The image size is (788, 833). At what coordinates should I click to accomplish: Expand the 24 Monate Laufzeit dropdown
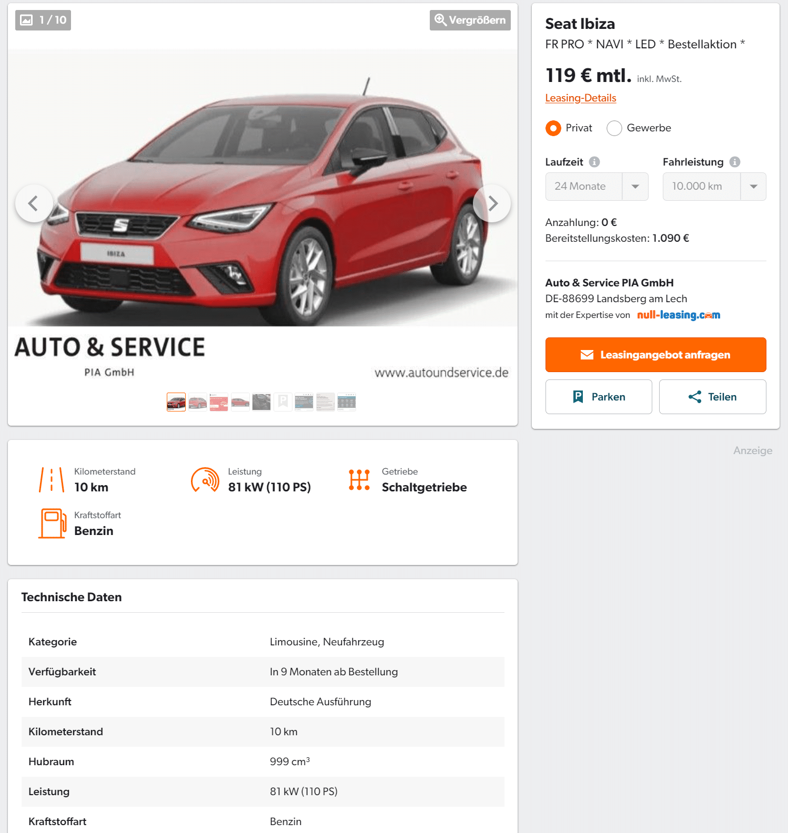tap(597, 187)
